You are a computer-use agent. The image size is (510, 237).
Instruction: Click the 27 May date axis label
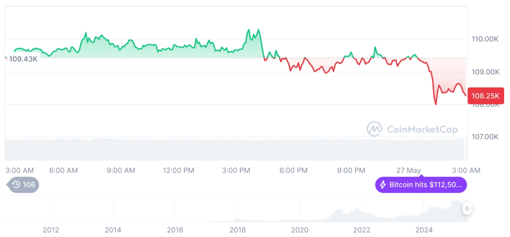pos(408,170)
